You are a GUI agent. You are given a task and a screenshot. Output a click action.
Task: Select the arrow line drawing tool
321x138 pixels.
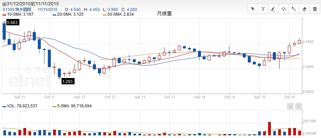click(294, 9)
